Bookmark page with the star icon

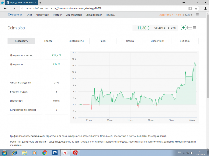pyautogui.click(x=196, y=8)
